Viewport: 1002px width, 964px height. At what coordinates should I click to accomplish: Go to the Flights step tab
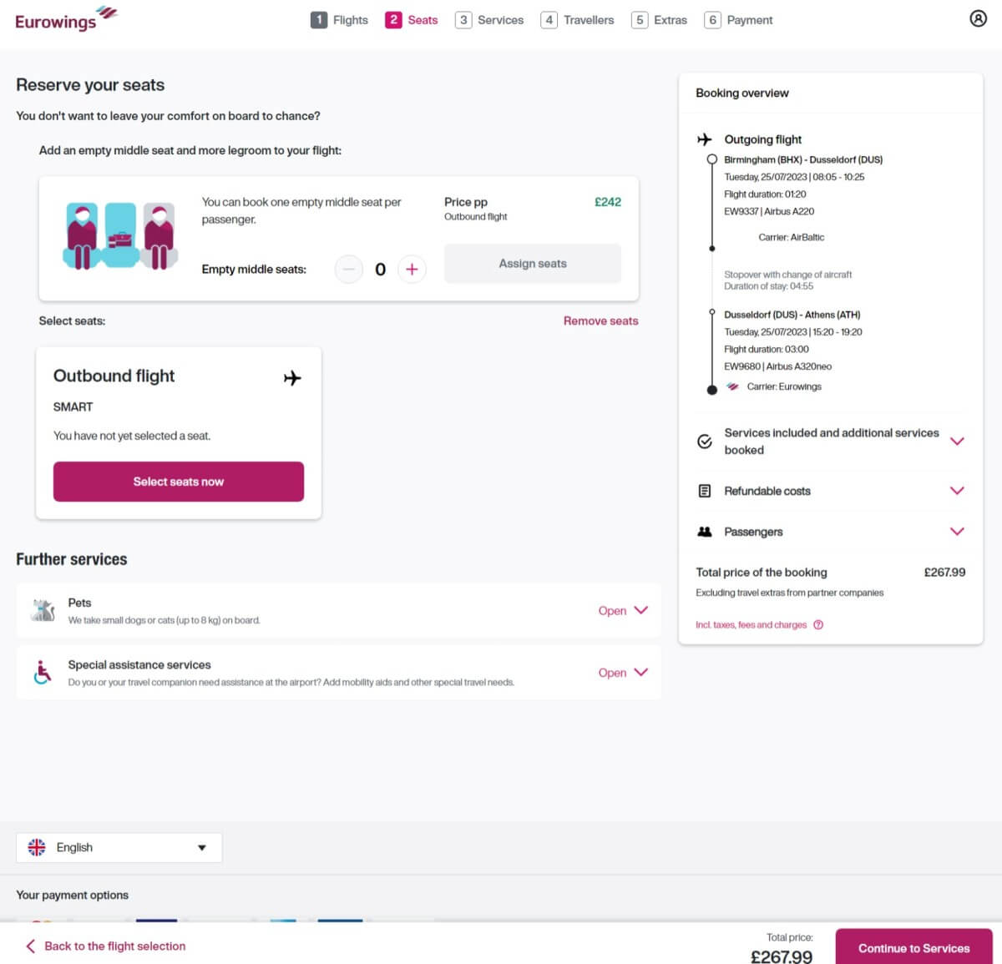click(x=340, y=20)
